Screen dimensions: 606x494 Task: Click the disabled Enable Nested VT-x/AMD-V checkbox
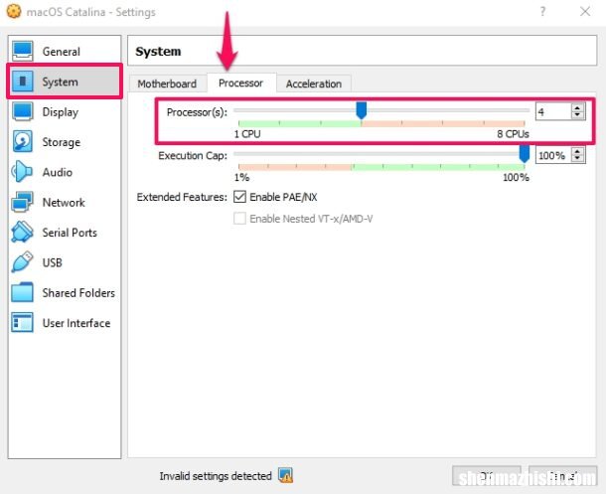[x=239, y=219]
